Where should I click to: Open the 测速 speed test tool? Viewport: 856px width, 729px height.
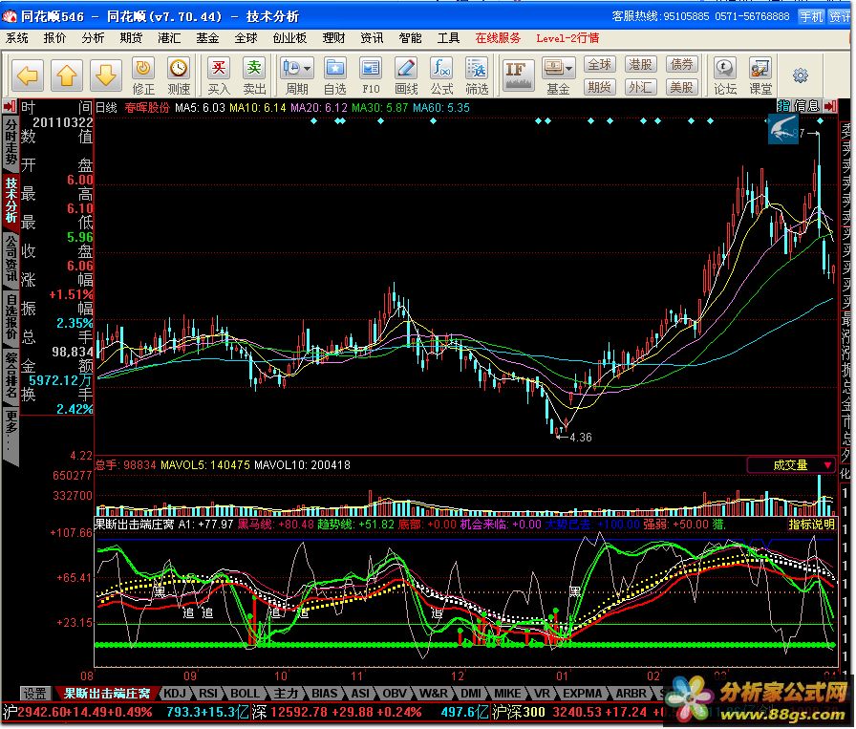(179, 76)
